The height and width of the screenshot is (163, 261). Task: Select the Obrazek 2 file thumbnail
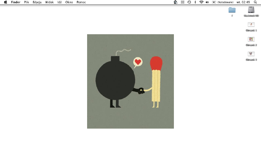[251, 39]
